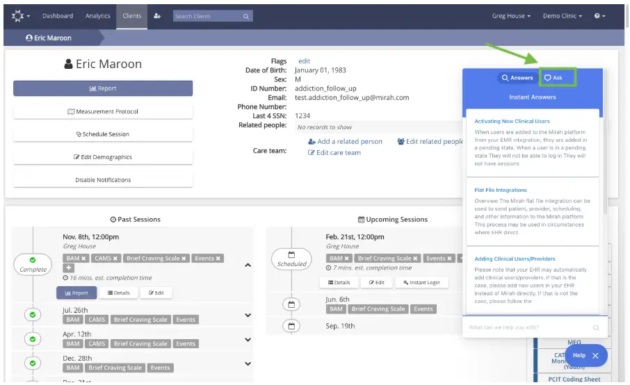Expand the Apr. 12th session

point(248,340)
